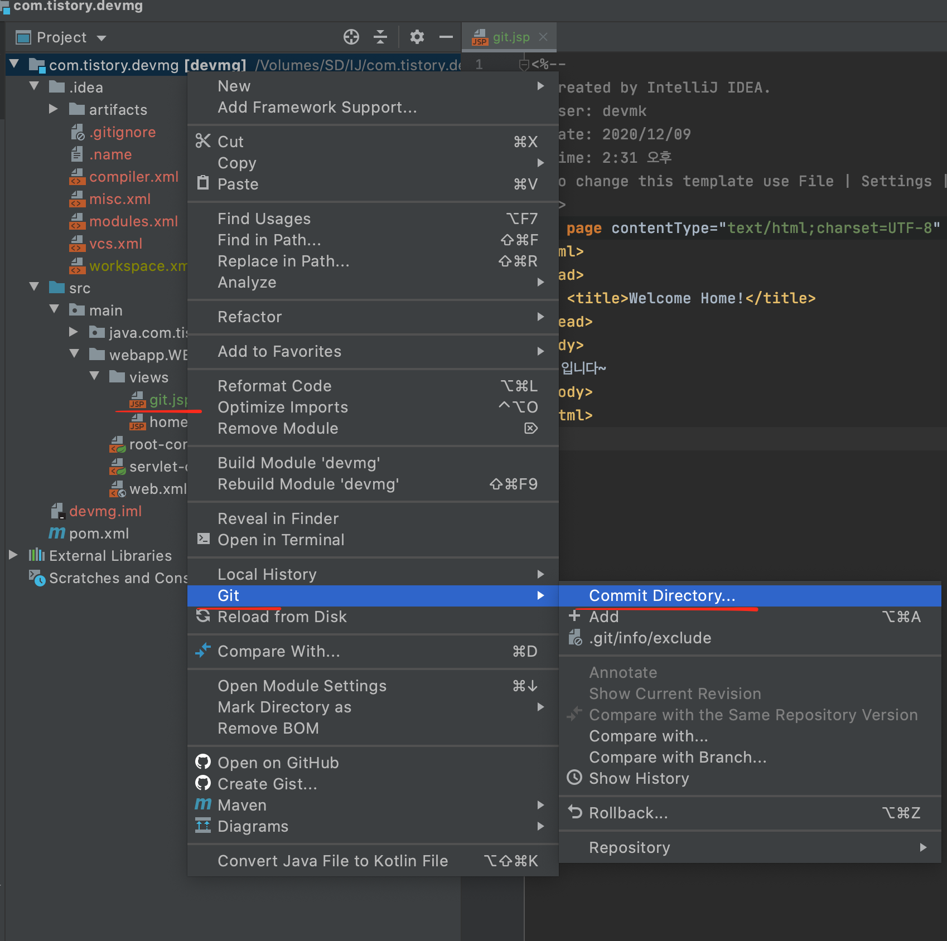The height and width of the screenshot is (941, 947).
Task: Switch to the git.jsp editor tab
Action: 510,37
